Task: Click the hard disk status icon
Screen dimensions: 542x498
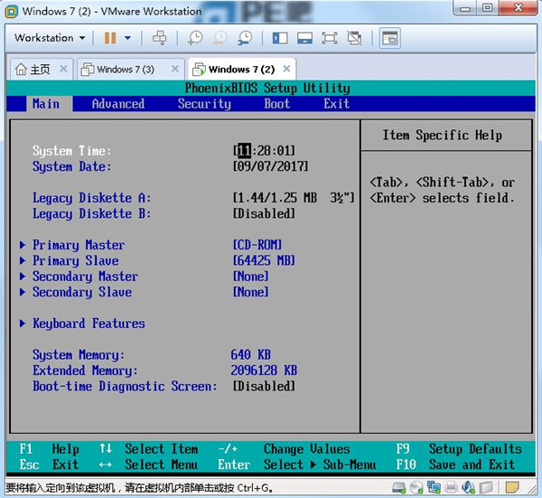Action: 399,488
